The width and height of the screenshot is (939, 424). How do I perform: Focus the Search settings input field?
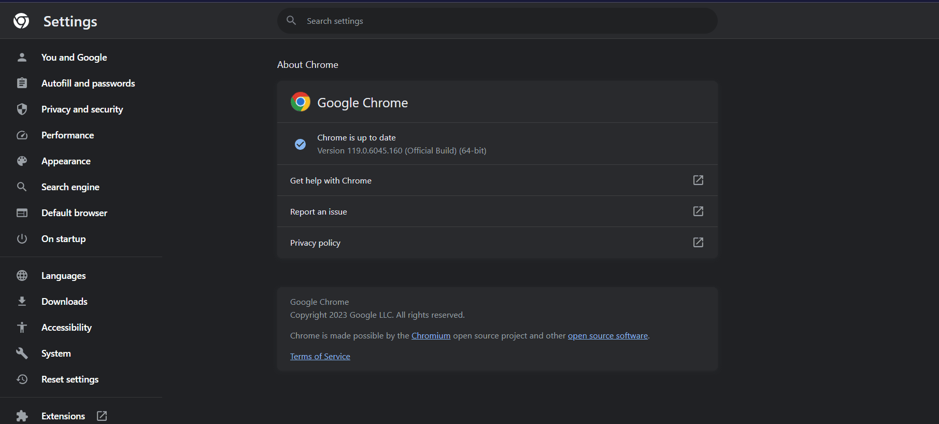point(497,21)
